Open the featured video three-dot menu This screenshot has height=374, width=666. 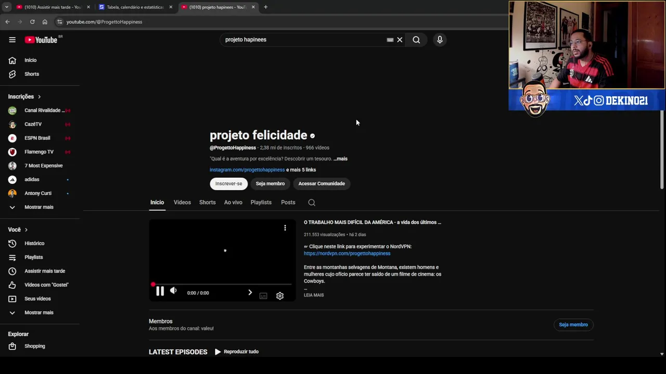click(285, 228)
